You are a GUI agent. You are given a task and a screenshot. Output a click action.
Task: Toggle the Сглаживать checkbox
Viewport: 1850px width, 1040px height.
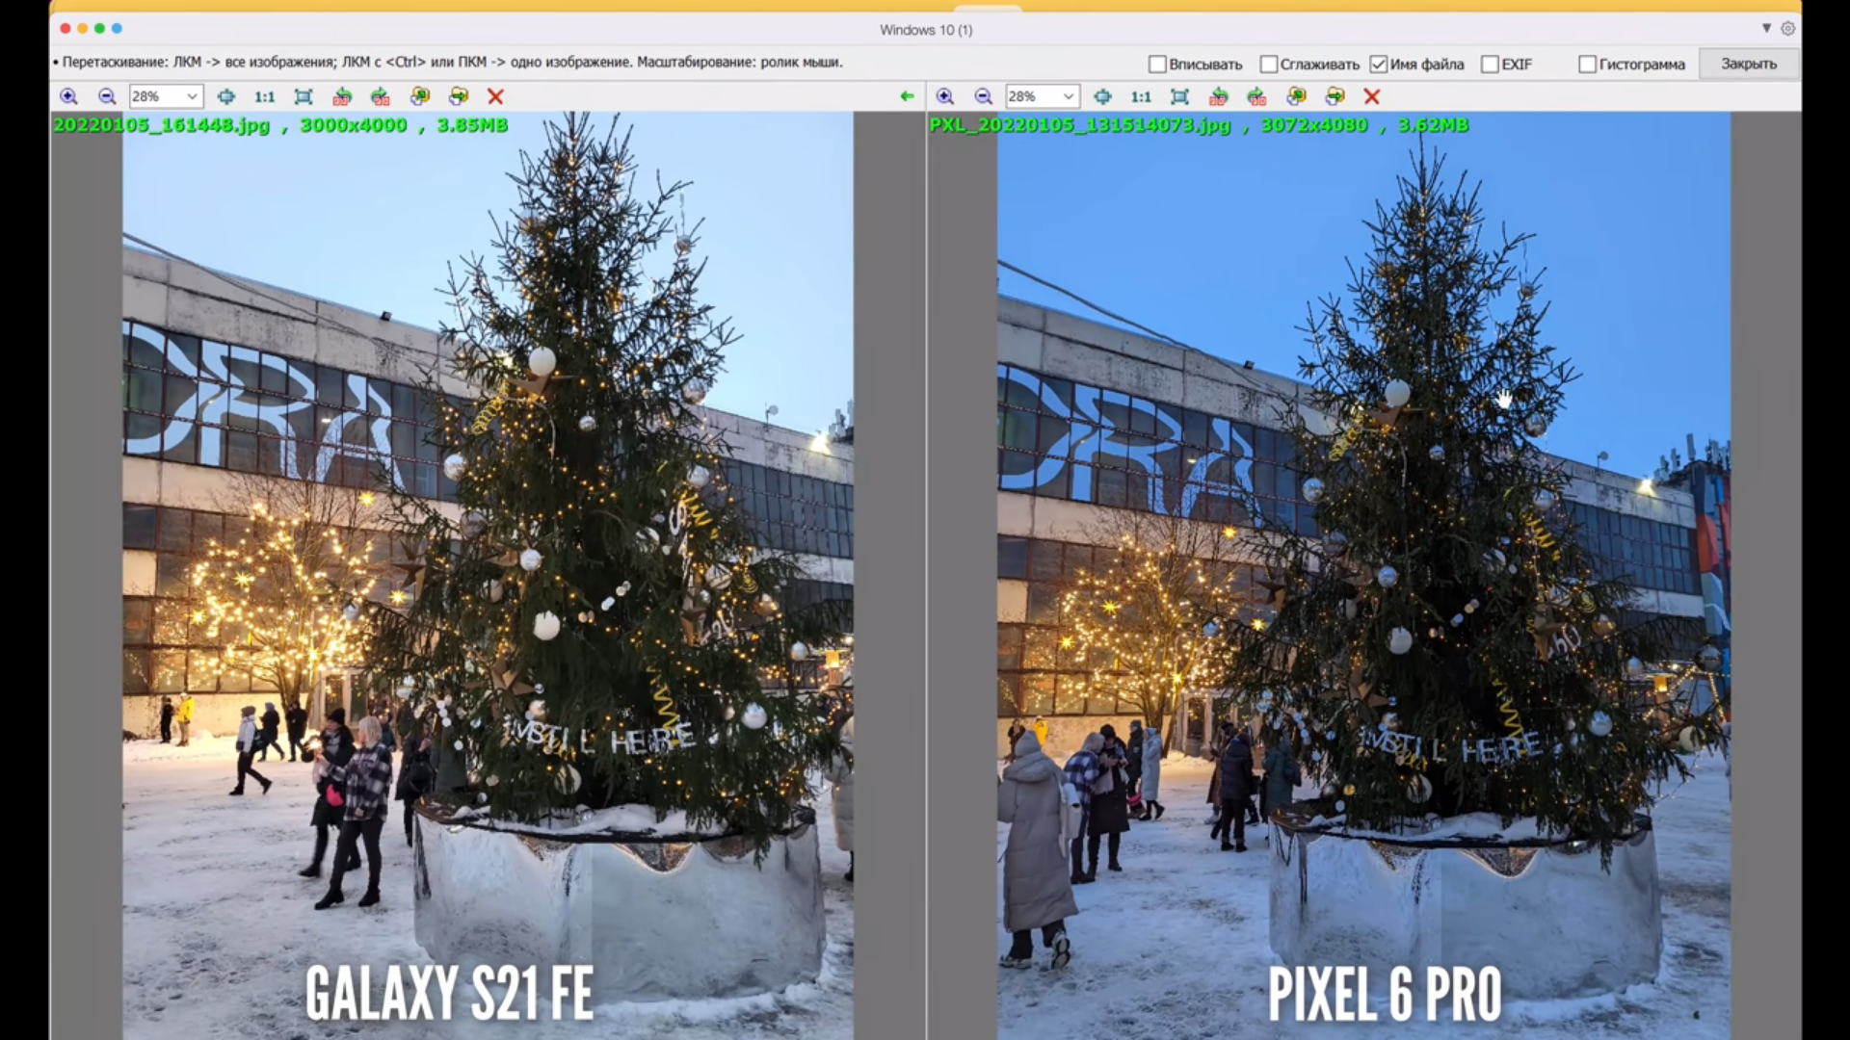[1269, 65]
